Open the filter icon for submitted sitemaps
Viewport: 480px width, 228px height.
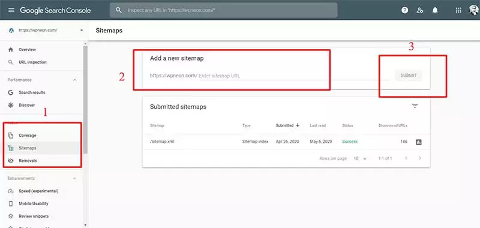click(x=415, y=106)
